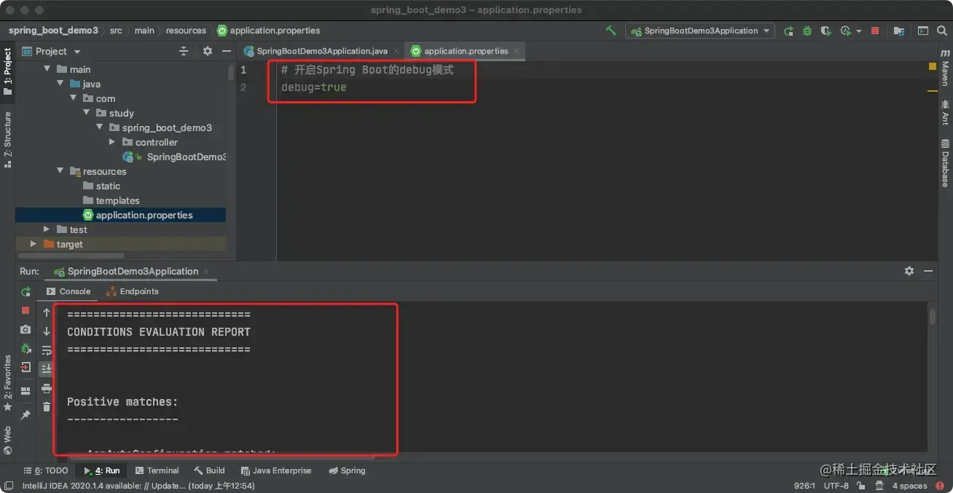Close the SpringBootDemo3Application run tab
This screenshot has width=953, height=493.
tap(207, 271)
